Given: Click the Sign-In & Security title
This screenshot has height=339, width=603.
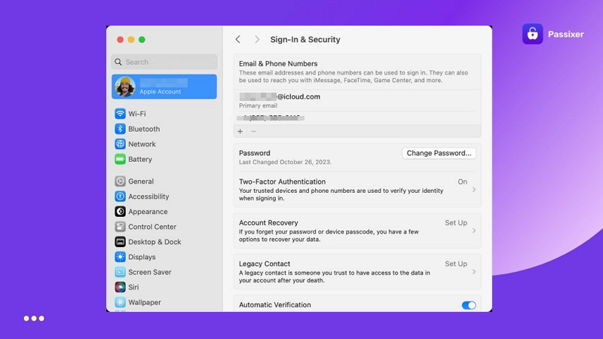Looking at the screenshot, I should pyautogui.click(x=305, y=40).
